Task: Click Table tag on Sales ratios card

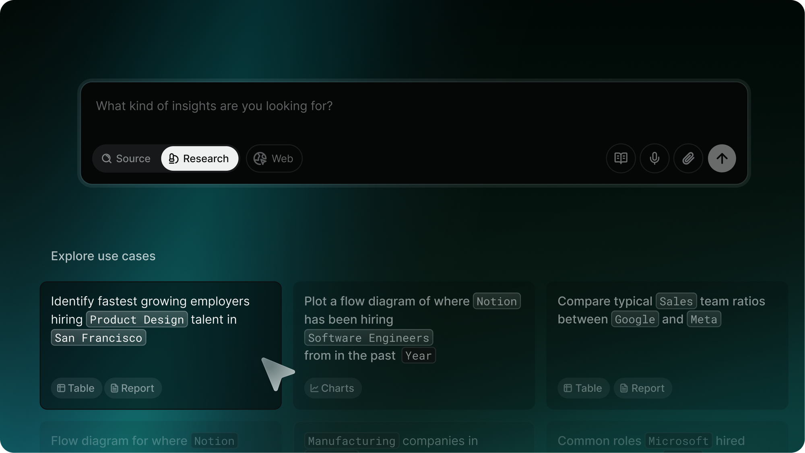Action: (x=583, y=388)
